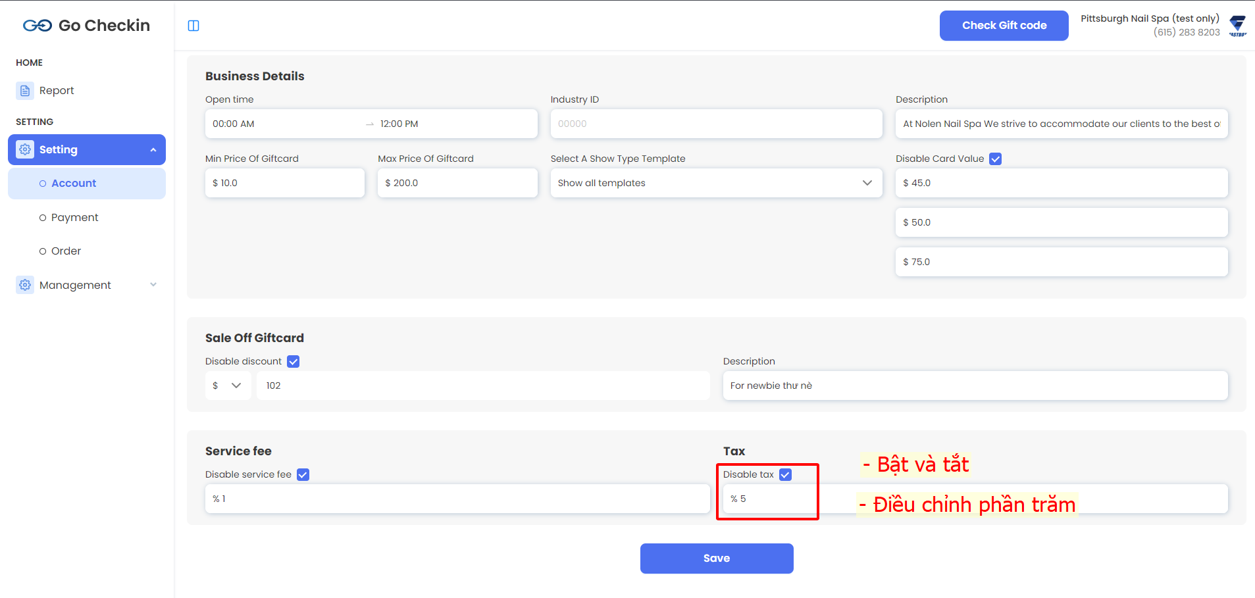The width and height of the screenshot is (1255, 598).
Task: Toggle the Disable discount checkbox
Action: (294, 362)
